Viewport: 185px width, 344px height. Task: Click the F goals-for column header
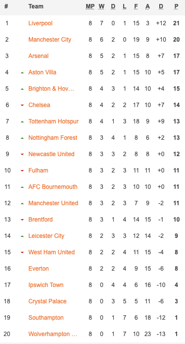[136, 6]
